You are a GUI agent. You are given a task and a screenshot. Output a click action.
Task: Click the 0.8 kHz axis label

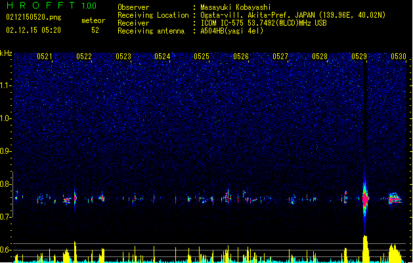[6, 184]
